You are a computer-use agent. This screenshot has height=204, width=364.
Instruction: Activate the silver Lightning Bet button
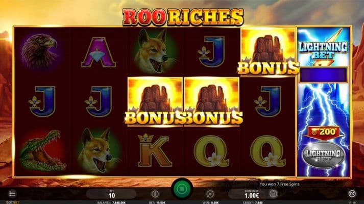tap(323, 156)
